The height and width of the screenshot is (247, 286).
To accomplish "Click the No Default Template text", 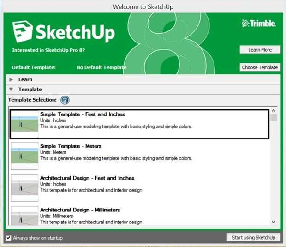I will pos(101,67).
